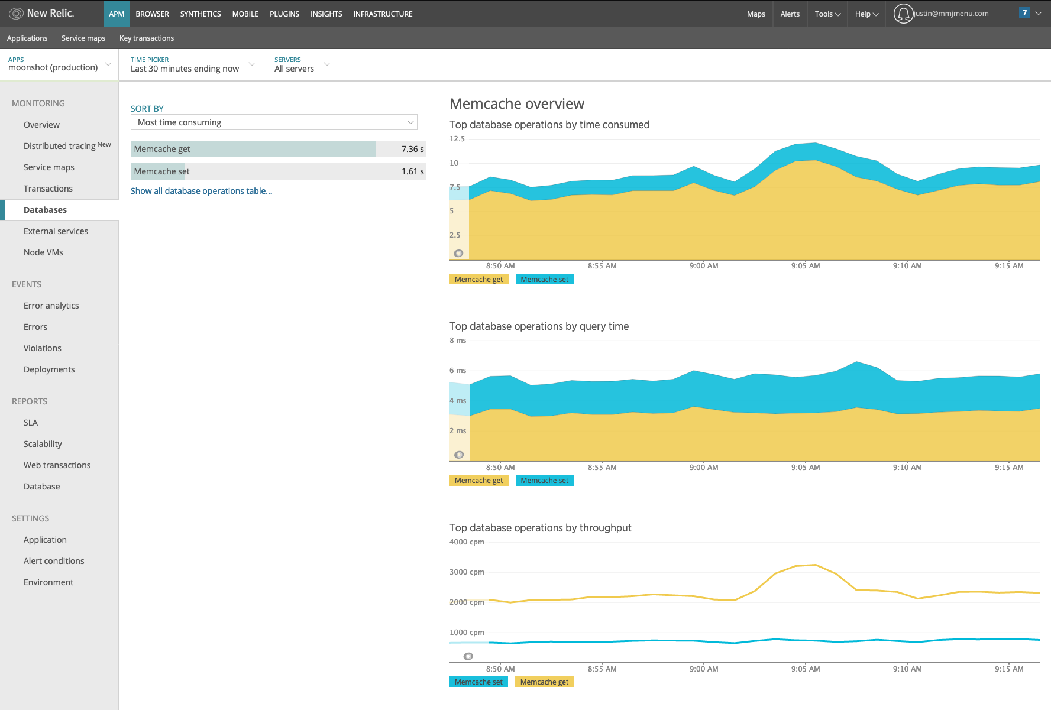Open the Database report

[x=41, y=487]
